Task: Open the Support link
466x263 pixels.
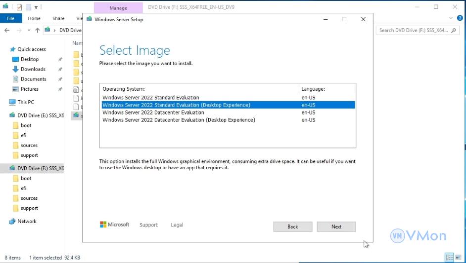Action: click(148, 225)
